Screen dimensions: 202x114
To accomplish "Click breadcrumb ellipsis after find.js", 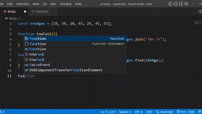I will pos(22,18).
